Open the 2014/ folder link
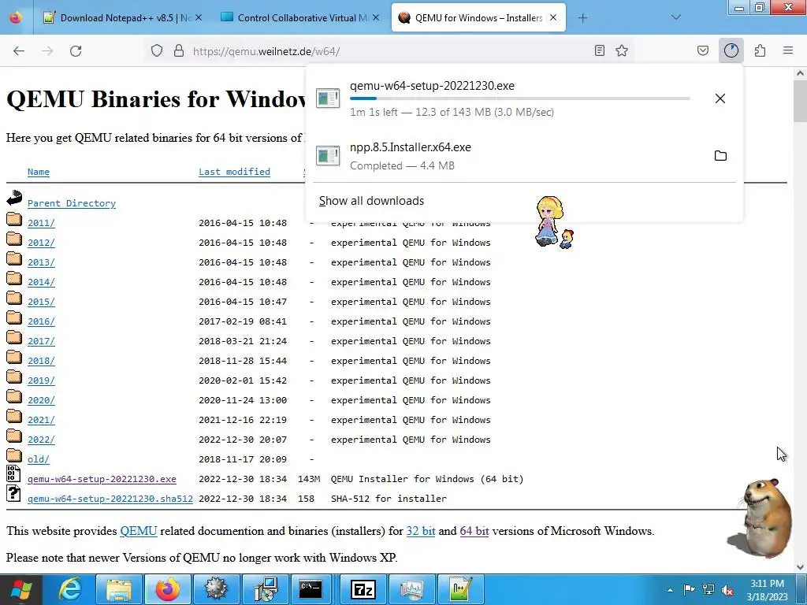This screenshot has height=605, width=807. (x=41, y=282)
